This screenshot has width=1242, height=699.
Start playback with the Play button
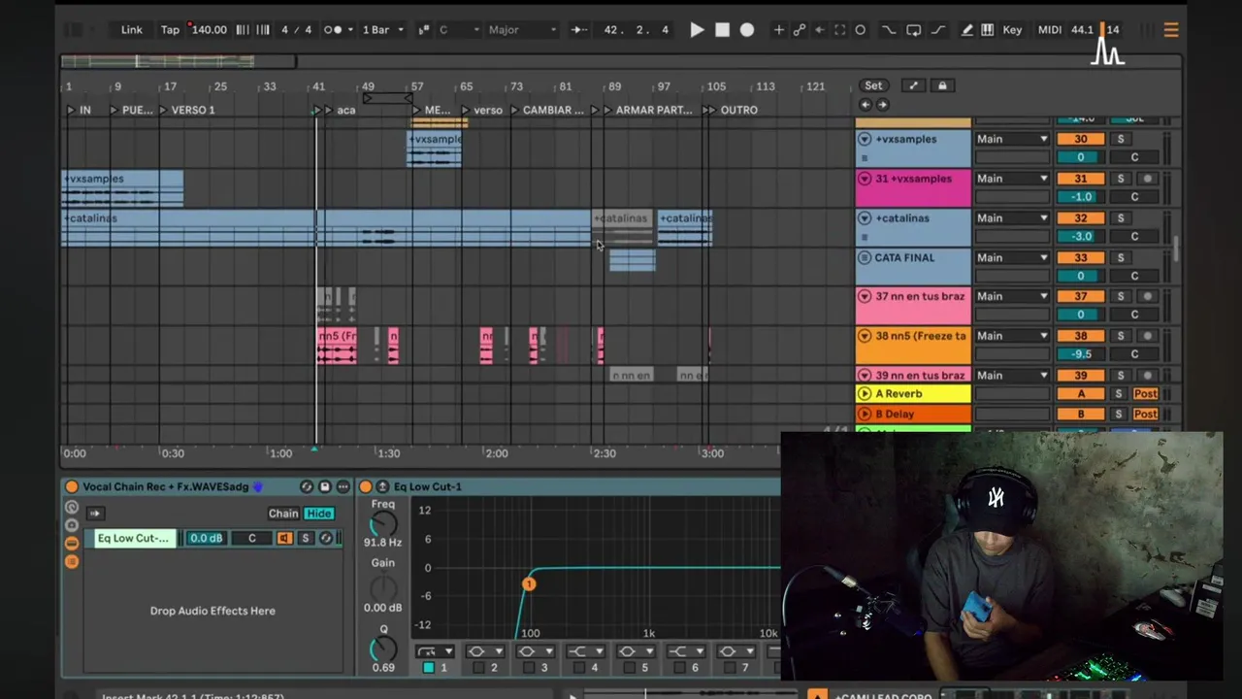click(697, 30)
